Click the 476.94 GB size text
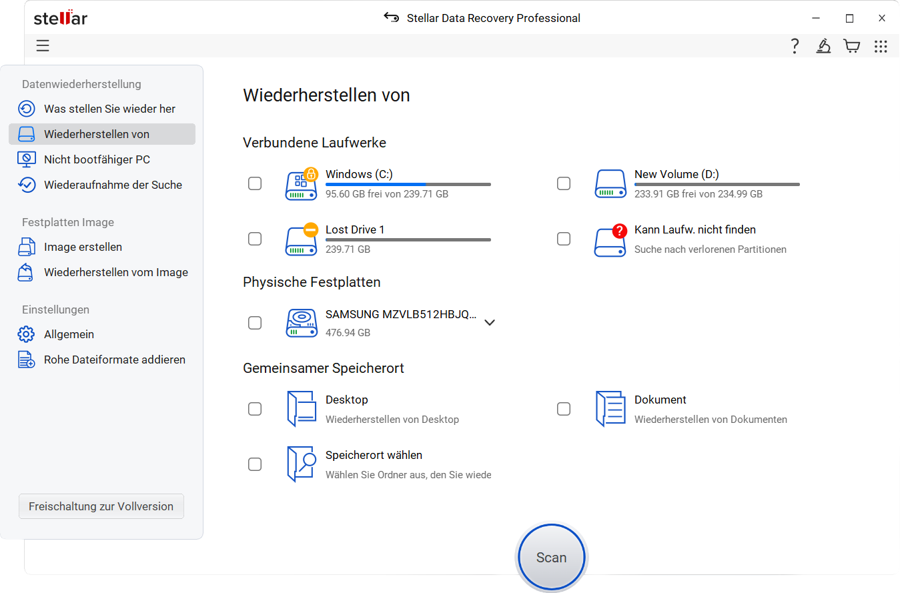 click(x=348, y=332)
